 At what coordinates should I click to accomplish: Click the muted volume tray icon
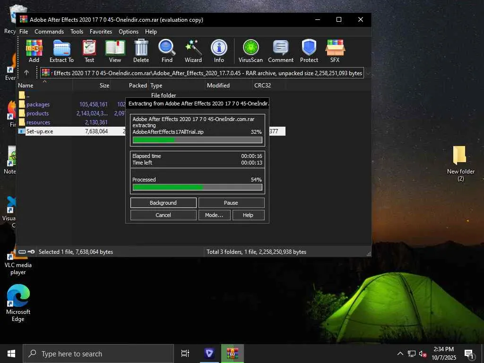coord(423,354)
